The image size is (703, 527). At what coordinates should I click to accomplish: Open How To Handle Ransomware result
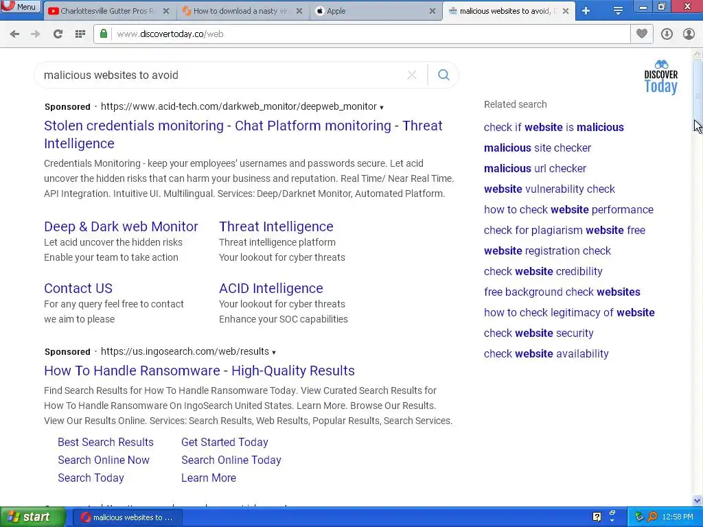click(x=199, y=371)
